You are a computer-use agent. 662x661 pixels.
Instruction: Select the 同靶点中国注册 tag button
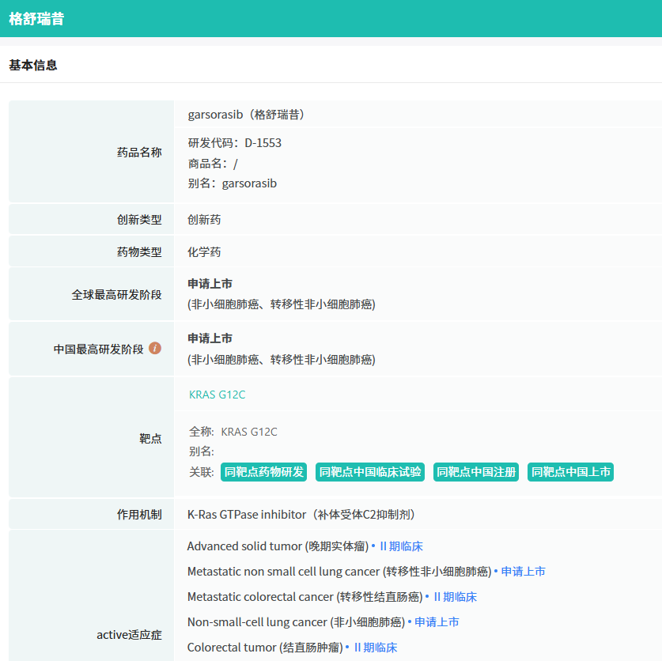[x=476, y=472]
